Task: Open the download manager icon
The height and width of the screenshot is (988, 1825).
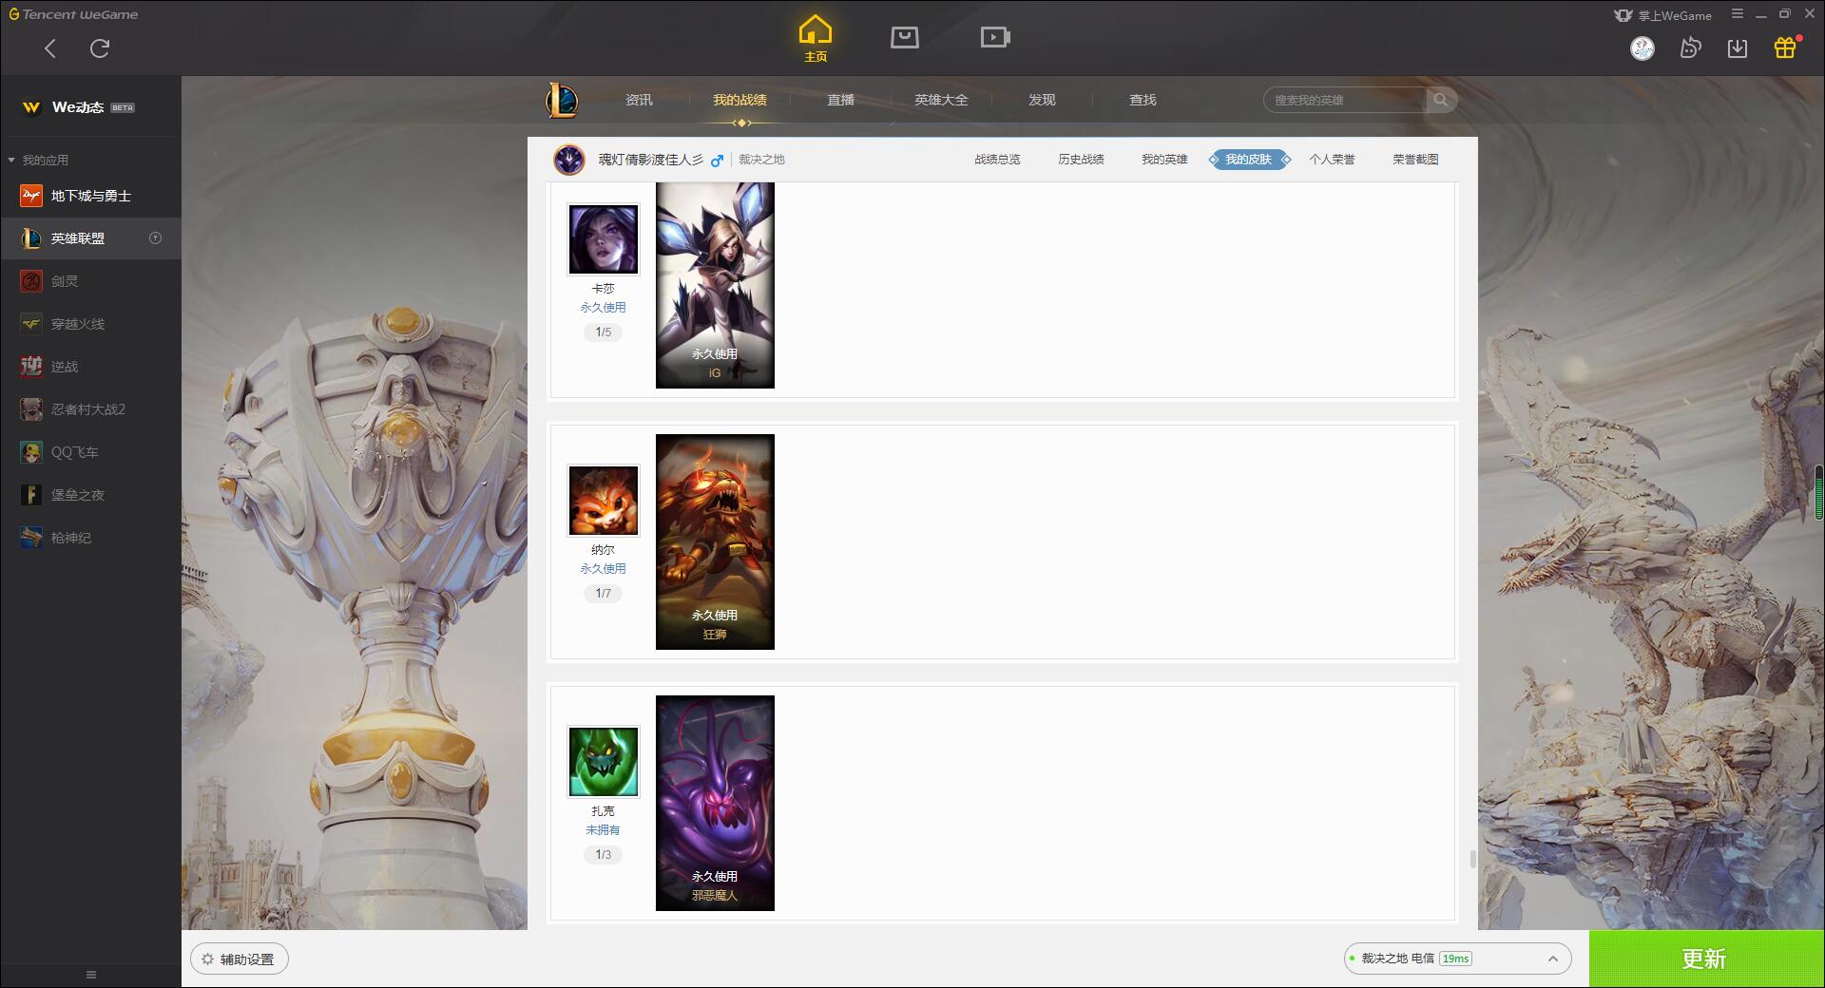Action: point(1738,48)
